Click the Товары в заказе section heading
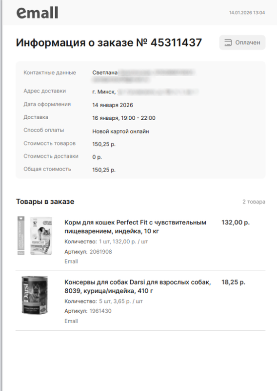Image resolution: width=277 pixels, height=391 pixels. tap(45, 201)
